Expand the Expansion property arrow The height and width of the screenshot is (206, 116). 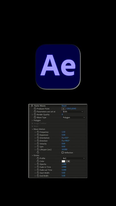coord(35,135)
